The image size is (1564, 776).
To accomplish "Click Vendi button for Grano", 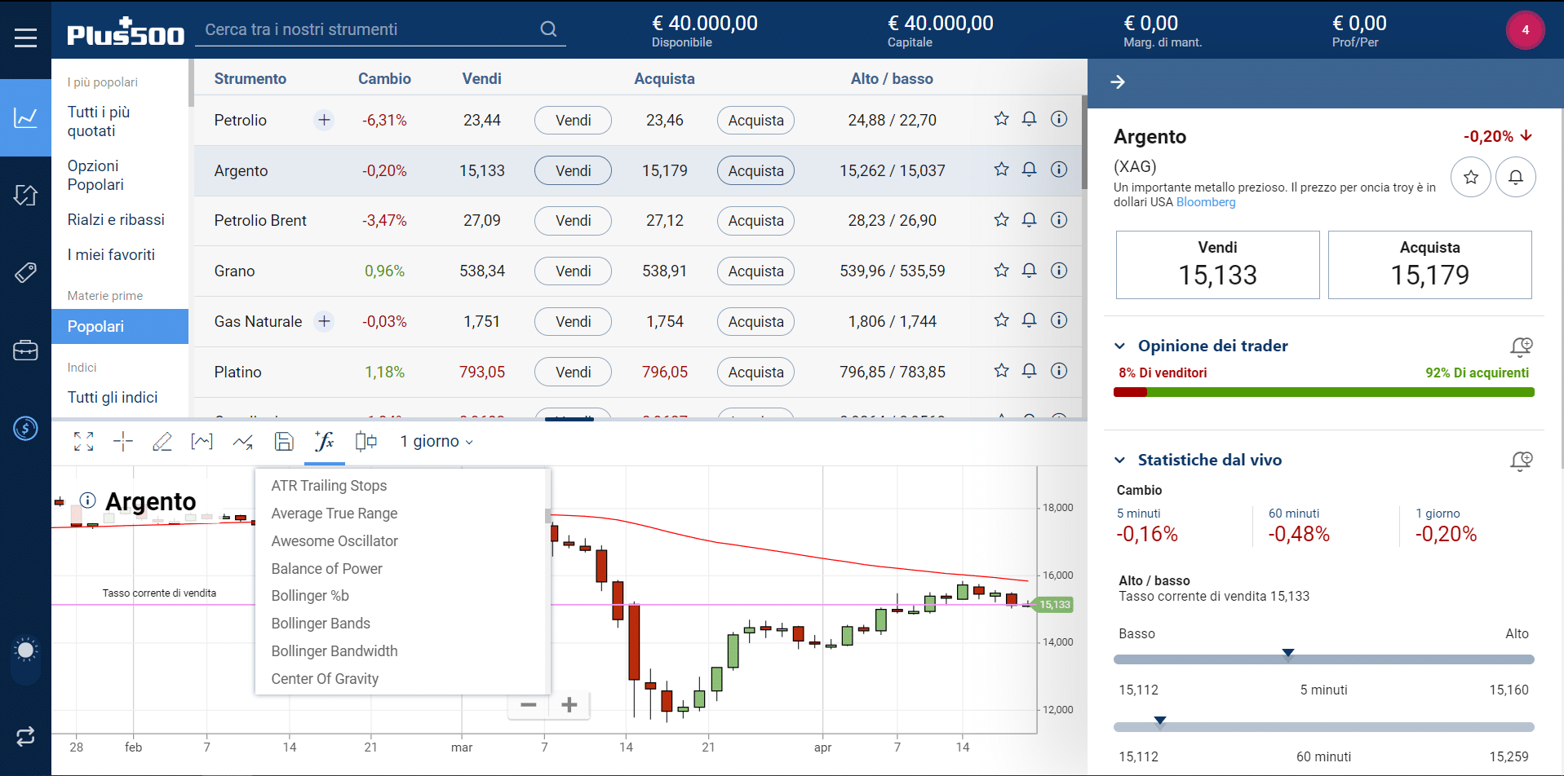I will [573, 271].
